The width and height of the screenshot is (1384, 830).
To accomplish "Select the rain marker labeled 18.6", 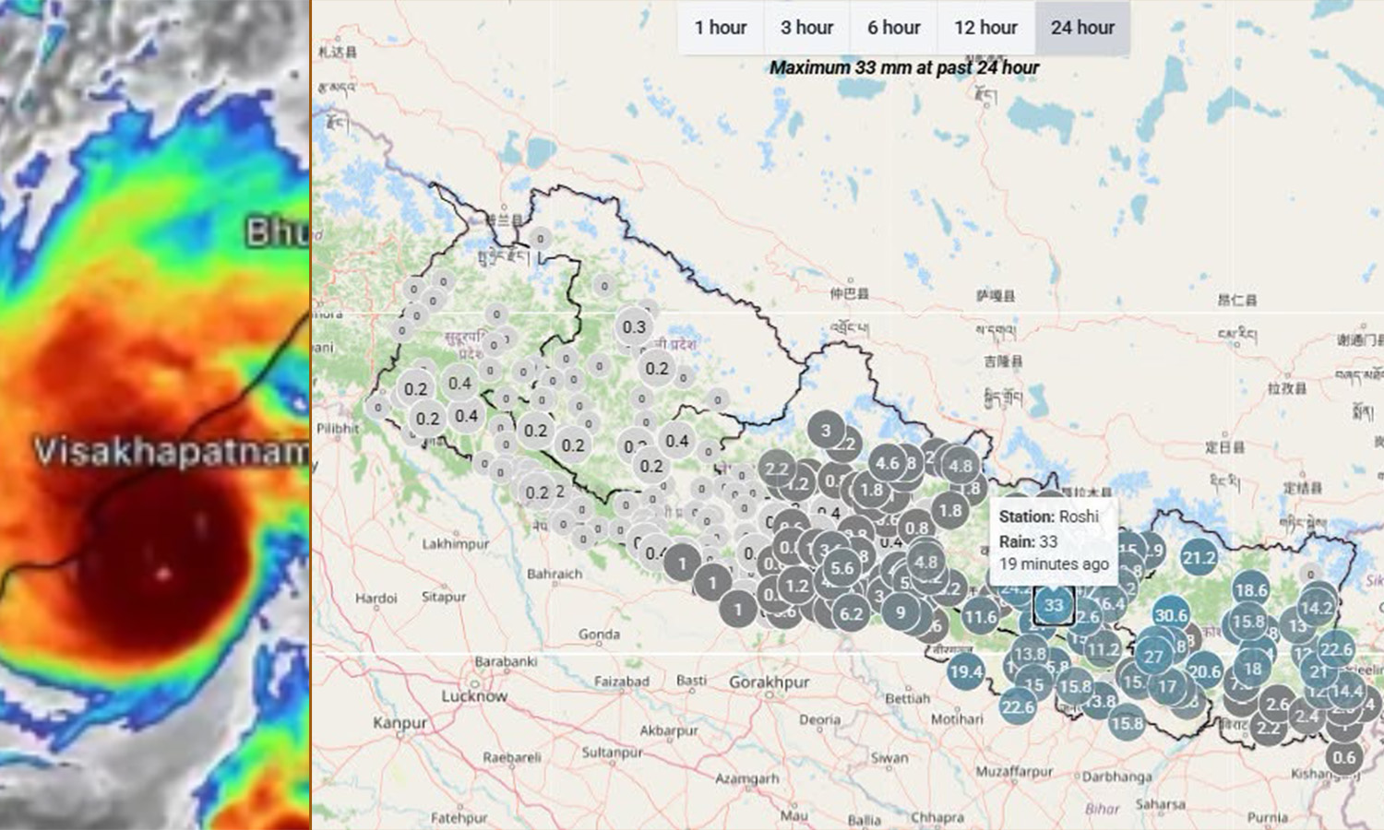I will tap(1250, 590).
